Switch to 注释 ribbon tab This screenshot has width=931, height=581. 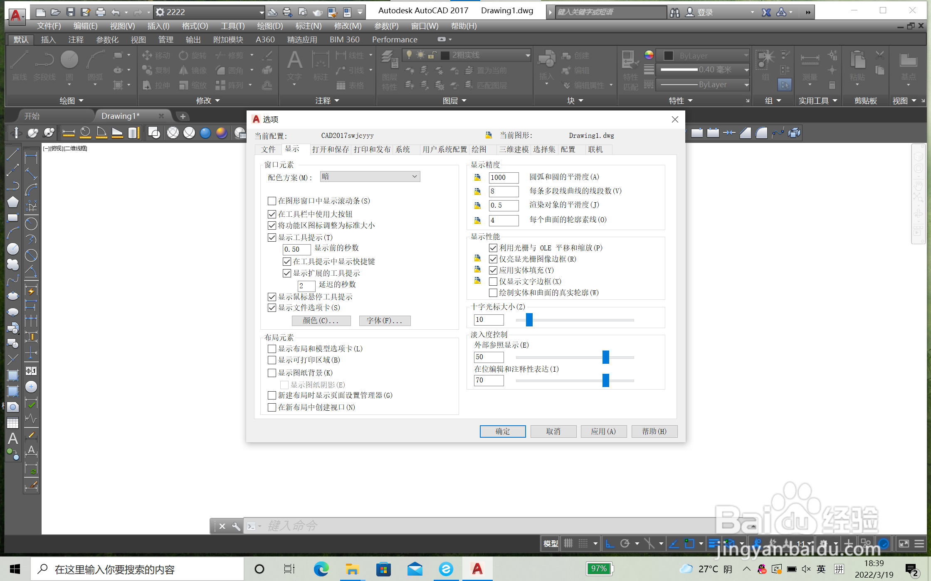tap(76, 39)
